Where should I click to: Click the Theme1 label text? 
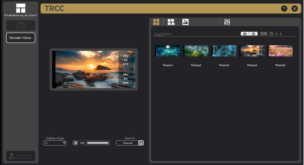click(x=168, y=65)
